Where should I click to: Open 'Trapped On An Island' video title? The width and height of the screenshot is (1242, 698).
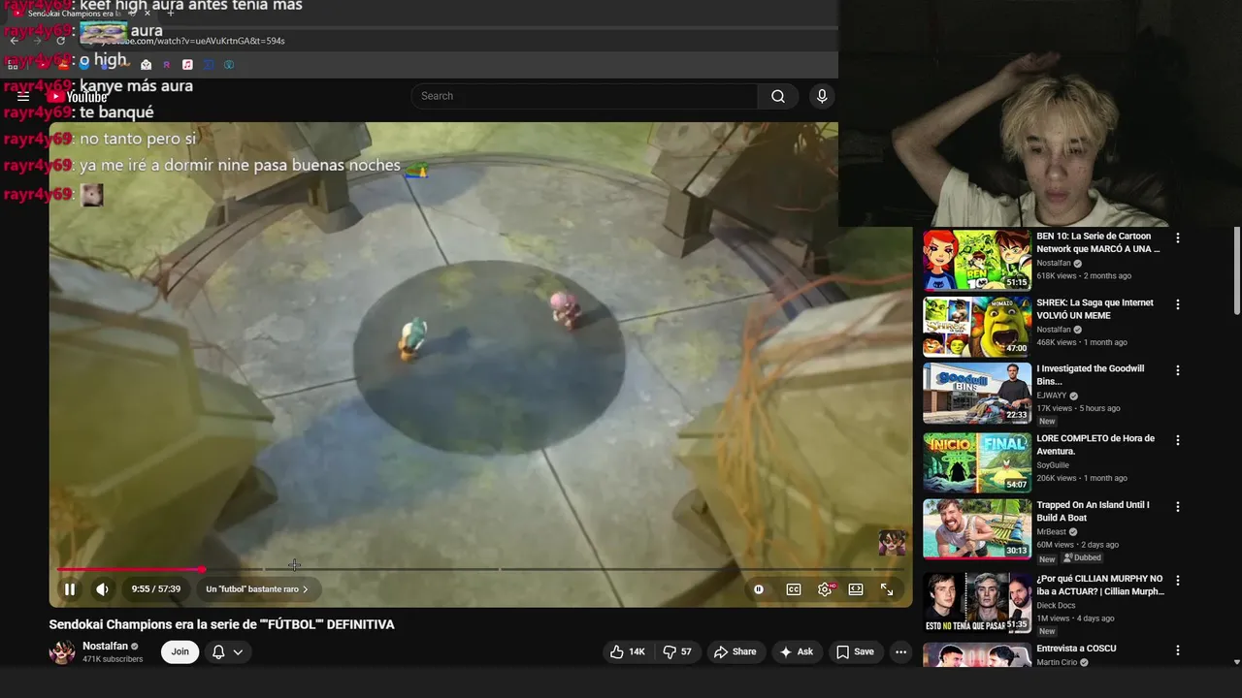(x=1093, y=511)
